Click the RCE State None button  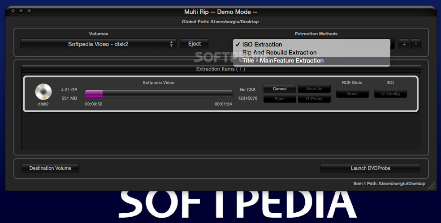click(352, 94)
